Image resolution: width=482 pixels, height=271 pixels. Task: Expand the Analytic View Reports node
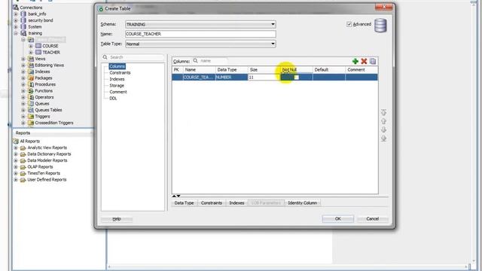coord(16,148)
